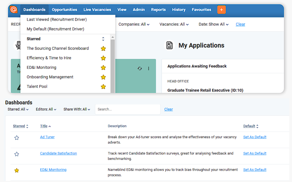Choose Talent Pool menu entry
This screenshot has width=292, height=182.
pos(37,86)
